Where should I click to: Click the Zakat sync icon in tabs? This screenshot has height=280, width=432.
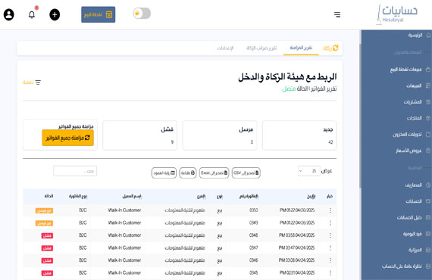(335, 48)
